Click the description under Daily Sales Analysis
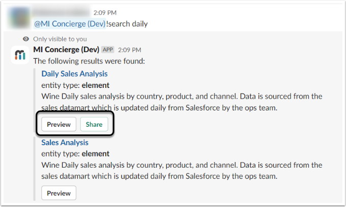 click(182, 101)
